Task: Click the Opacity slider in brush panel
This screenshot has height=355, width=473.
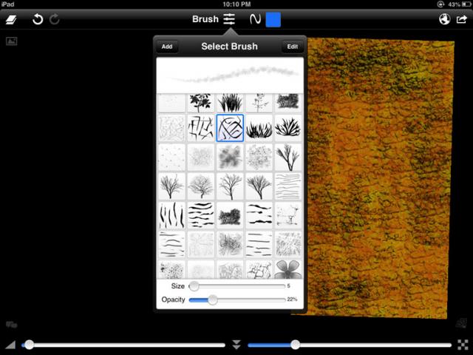Action: [236, 300]
